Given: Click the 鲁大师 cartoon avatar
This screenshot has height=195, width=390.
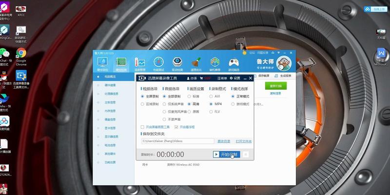Looking at the screenshot, I should click(284, 63).
